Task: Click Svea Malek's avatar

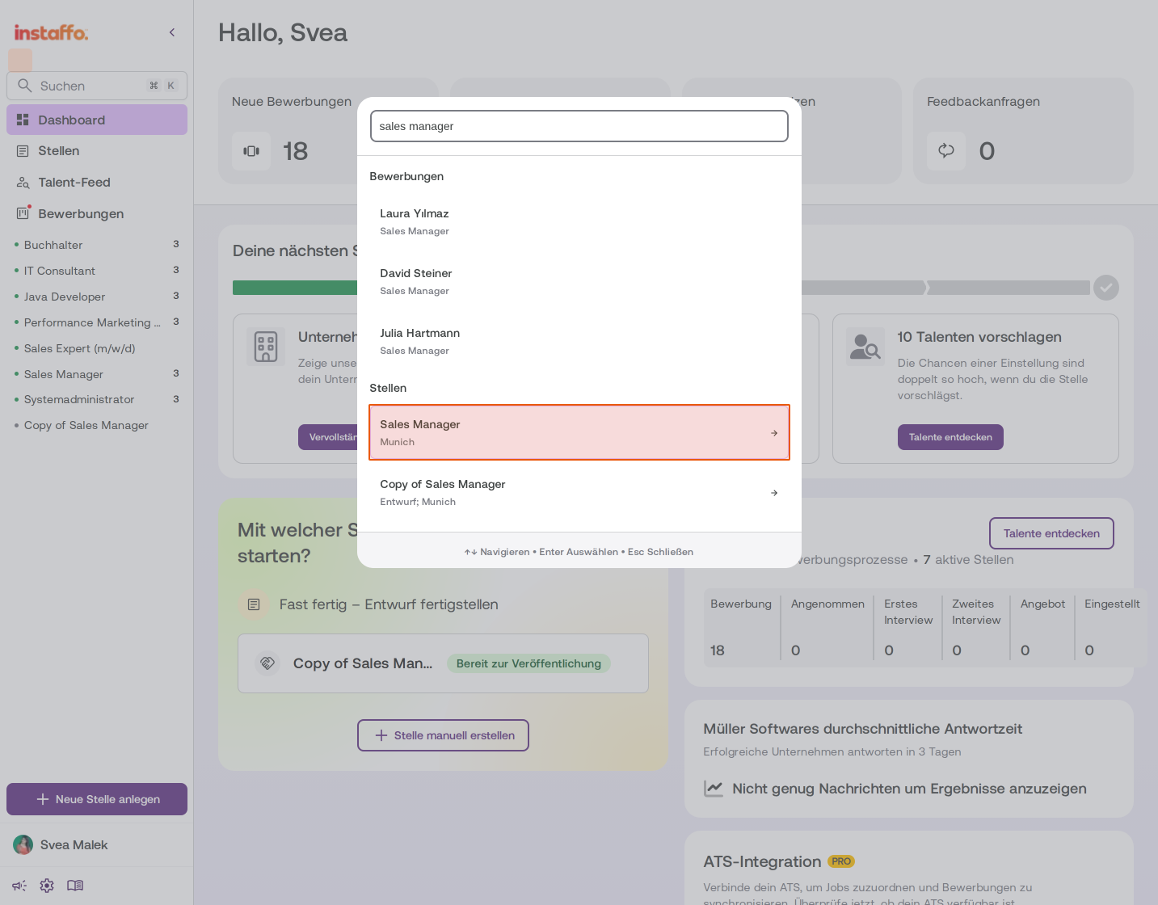Action: coord(23,845)
